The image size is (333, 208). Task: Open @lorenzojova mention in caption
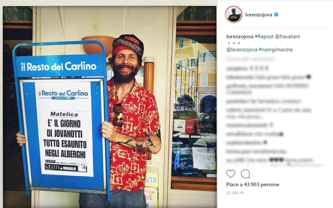[x=242, y=50]
